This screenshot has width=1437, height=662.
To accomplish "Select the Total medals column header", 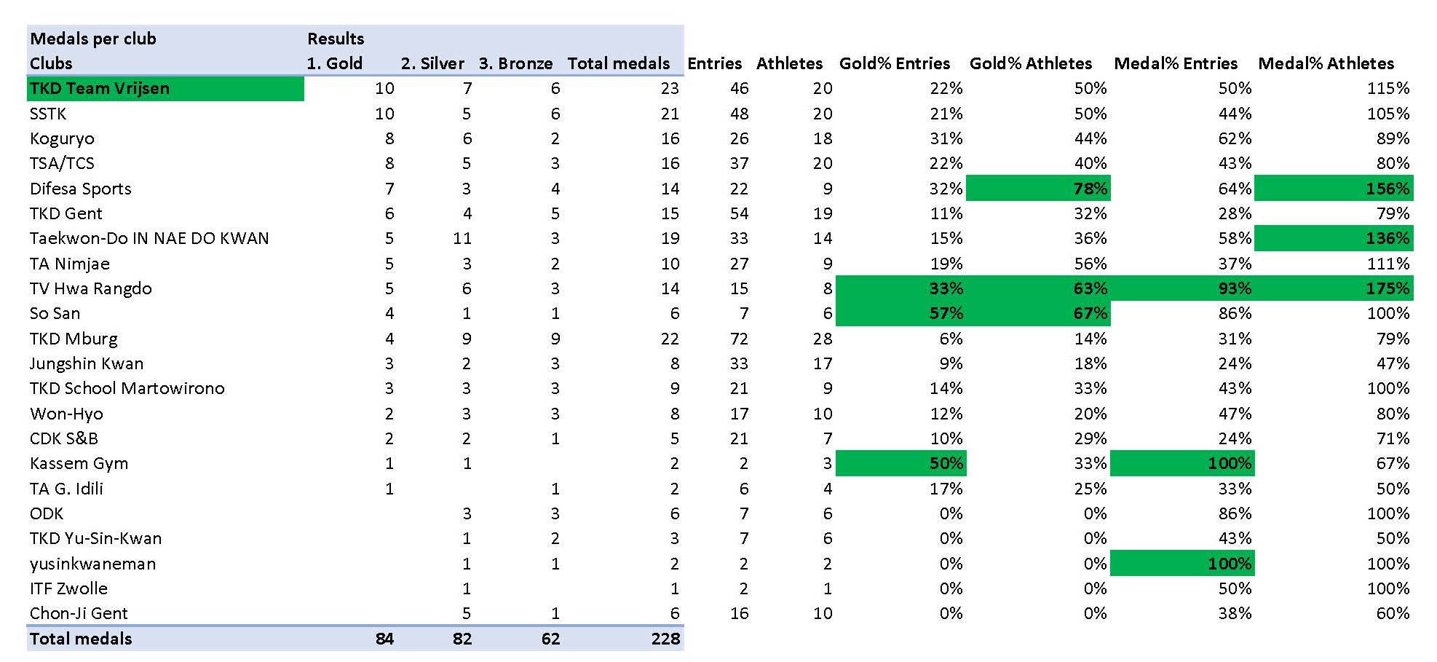I will click(x=618, y=63).
